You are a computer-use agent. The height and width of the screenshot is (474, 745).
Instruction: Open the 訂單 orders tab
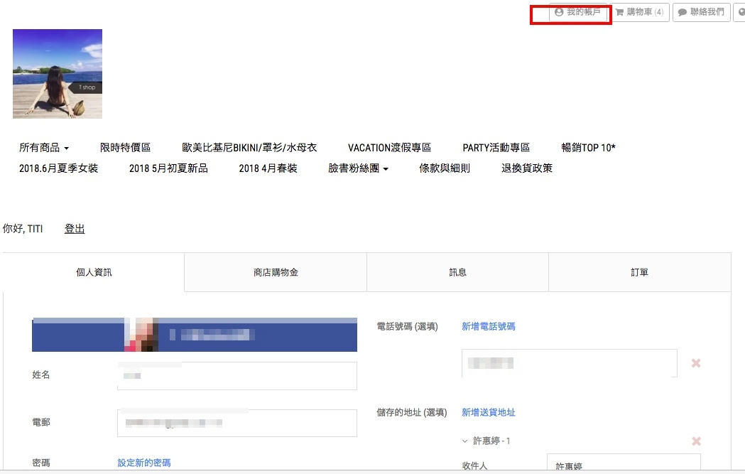coord(639,272)
